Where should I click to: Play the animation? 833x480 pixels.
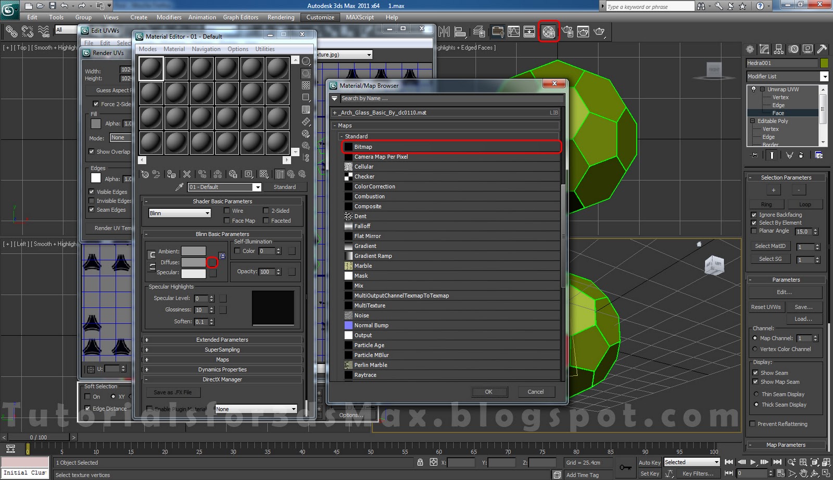tap(753, 462)
